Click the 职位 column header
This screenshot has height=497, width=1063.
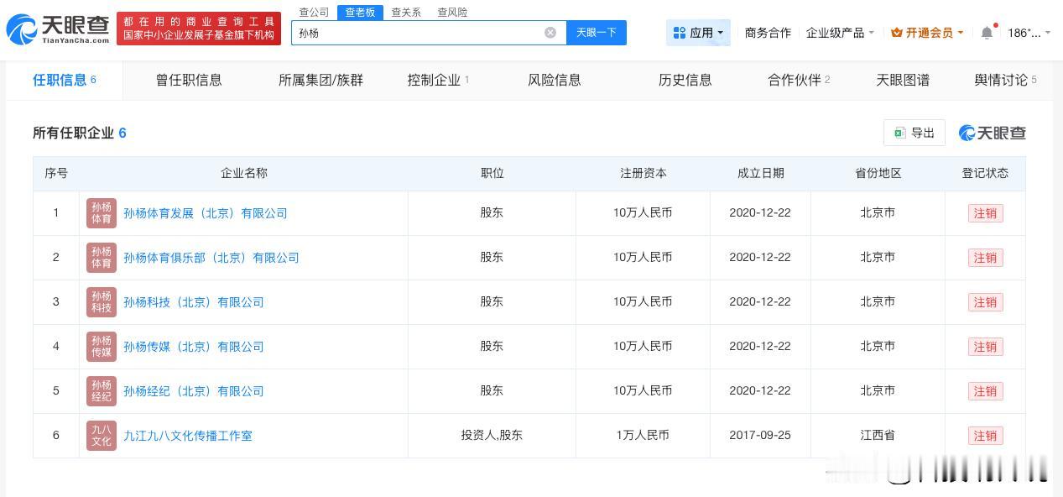click(492, 173)
